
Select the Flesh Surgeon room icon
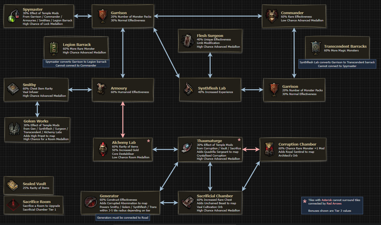(x=187, y=40)
